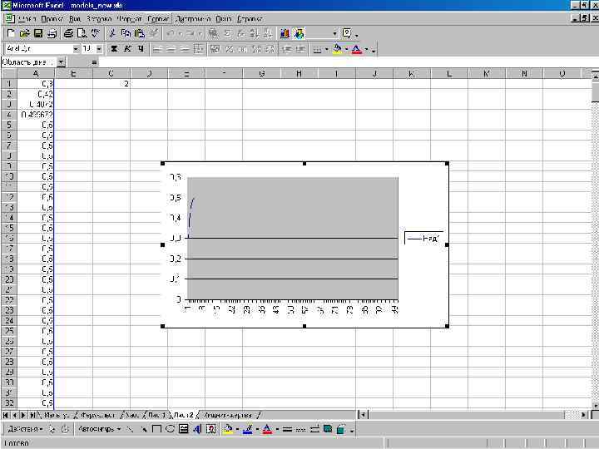
Task: Open the zoom level dropdown
Action: click(x=334, y=33)
